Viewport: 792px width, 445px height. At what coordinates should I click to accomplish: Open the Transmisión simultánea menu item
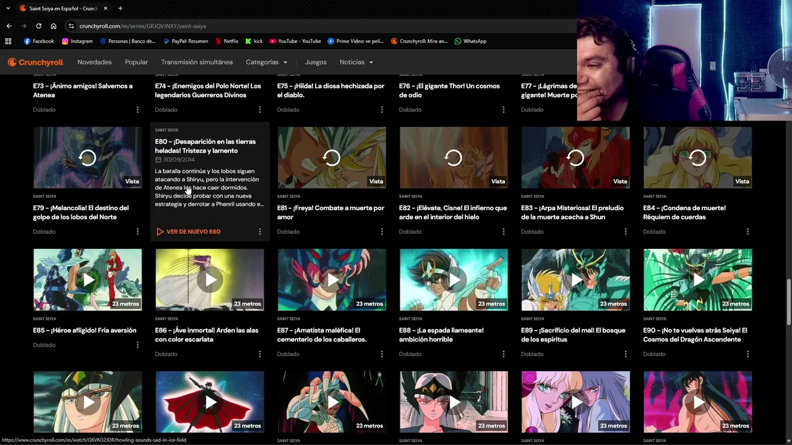point(197,62)
